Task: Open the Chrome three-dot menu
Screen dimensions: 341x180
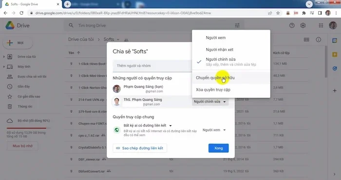Action: 336,13
